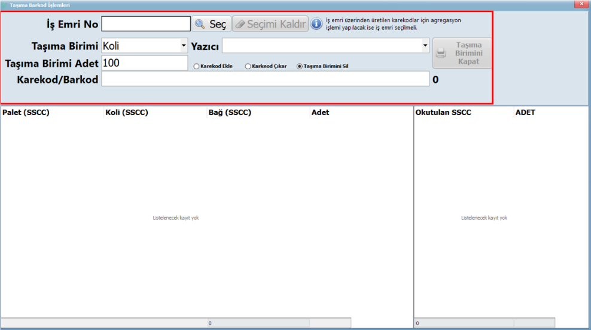
Task: Click the ADET column header in right grid
Action: pos(525,112)
